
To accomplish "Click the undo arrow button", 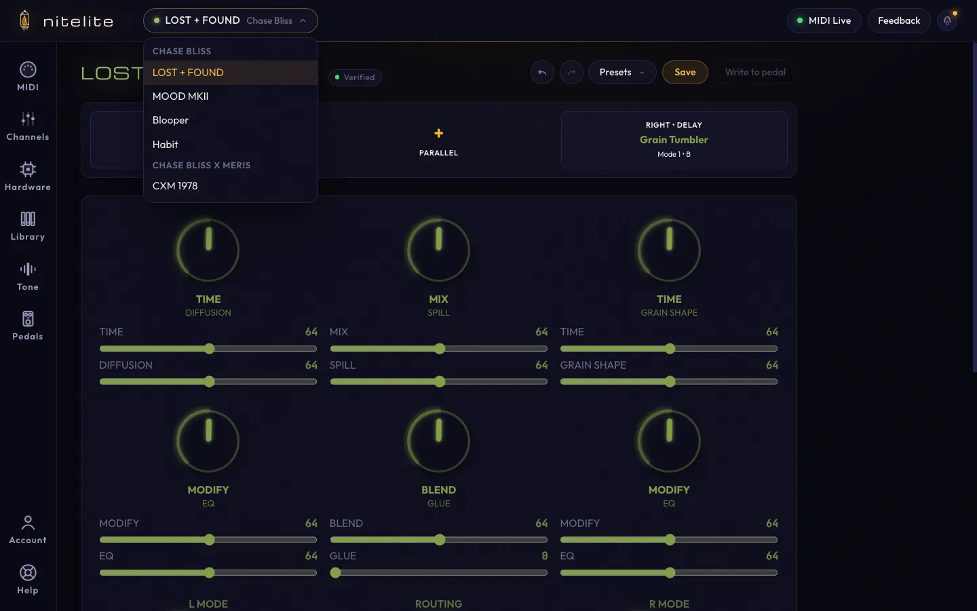I will point(542,73).
